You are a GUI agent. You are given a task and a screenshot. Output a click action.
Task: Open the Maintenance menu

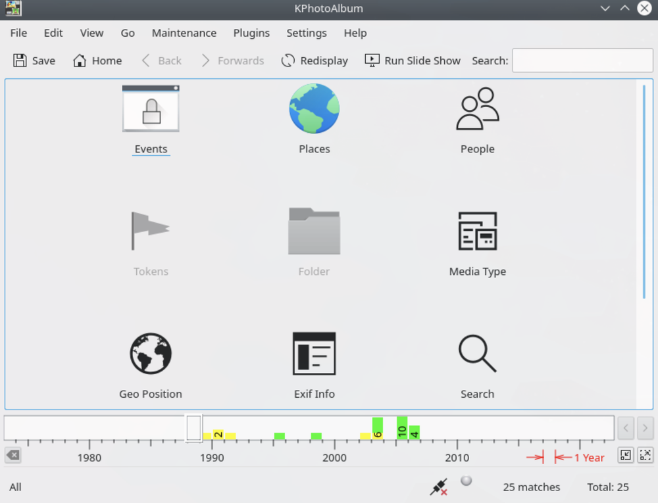(x=184, y=33)
